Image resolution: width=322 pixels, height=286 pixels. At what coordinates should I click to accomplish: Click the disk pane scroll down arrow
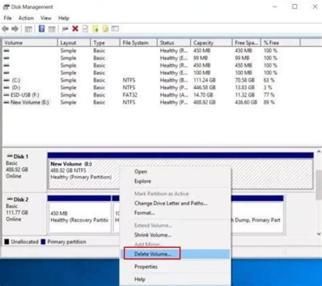click(x=319, y=234)
